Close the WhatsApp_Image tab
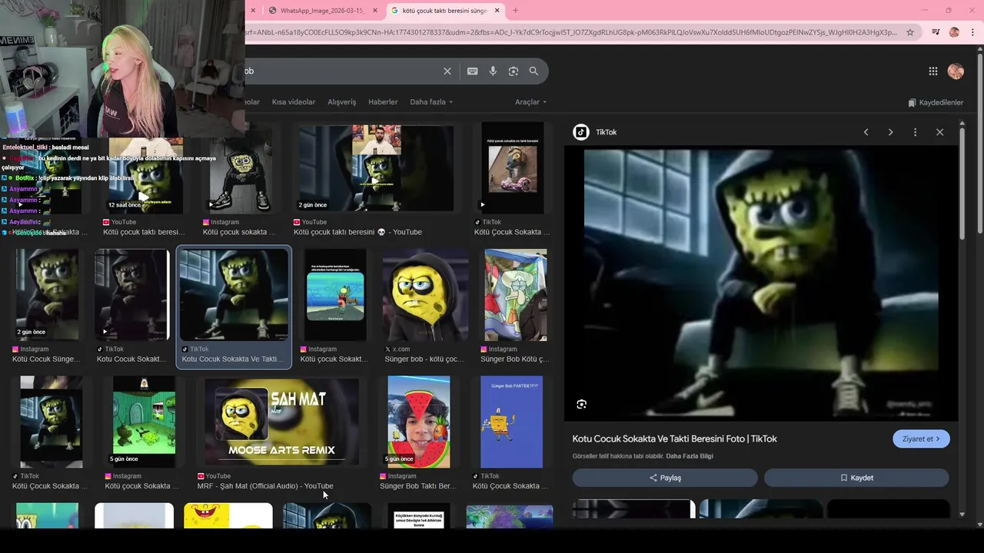 point(375,10)
